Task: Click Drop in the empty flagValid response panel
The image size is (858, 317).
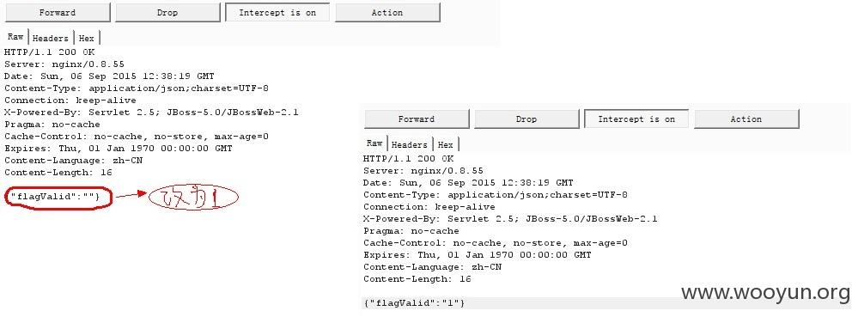Action: click(x=167, y=13)
